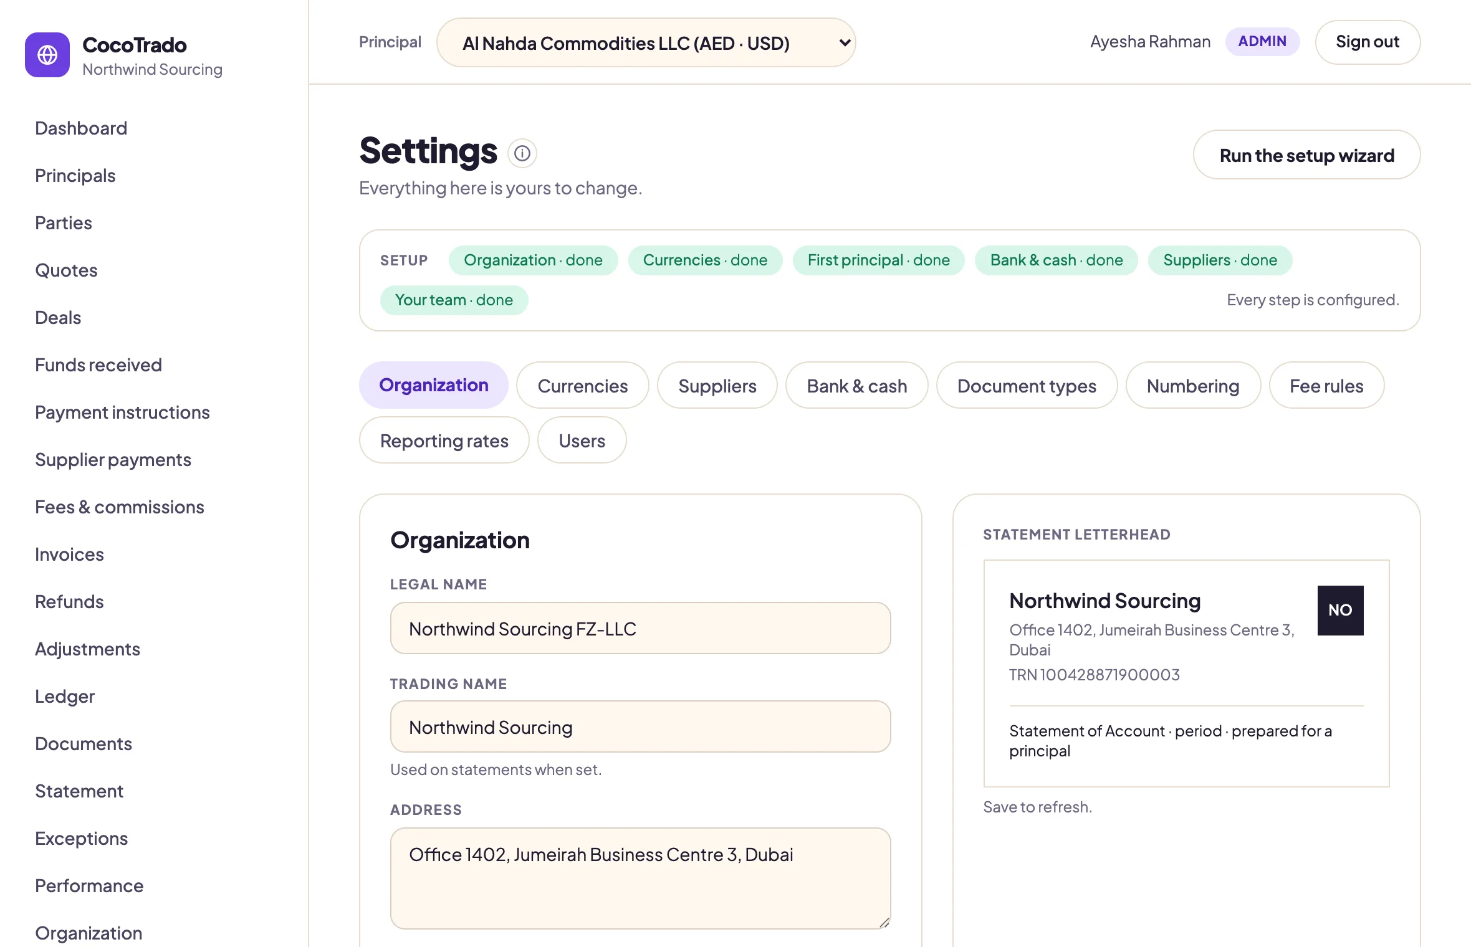Open Fees & commissions page
Image resolution: width=1471 pixels, height=947 pixels.
120,507
